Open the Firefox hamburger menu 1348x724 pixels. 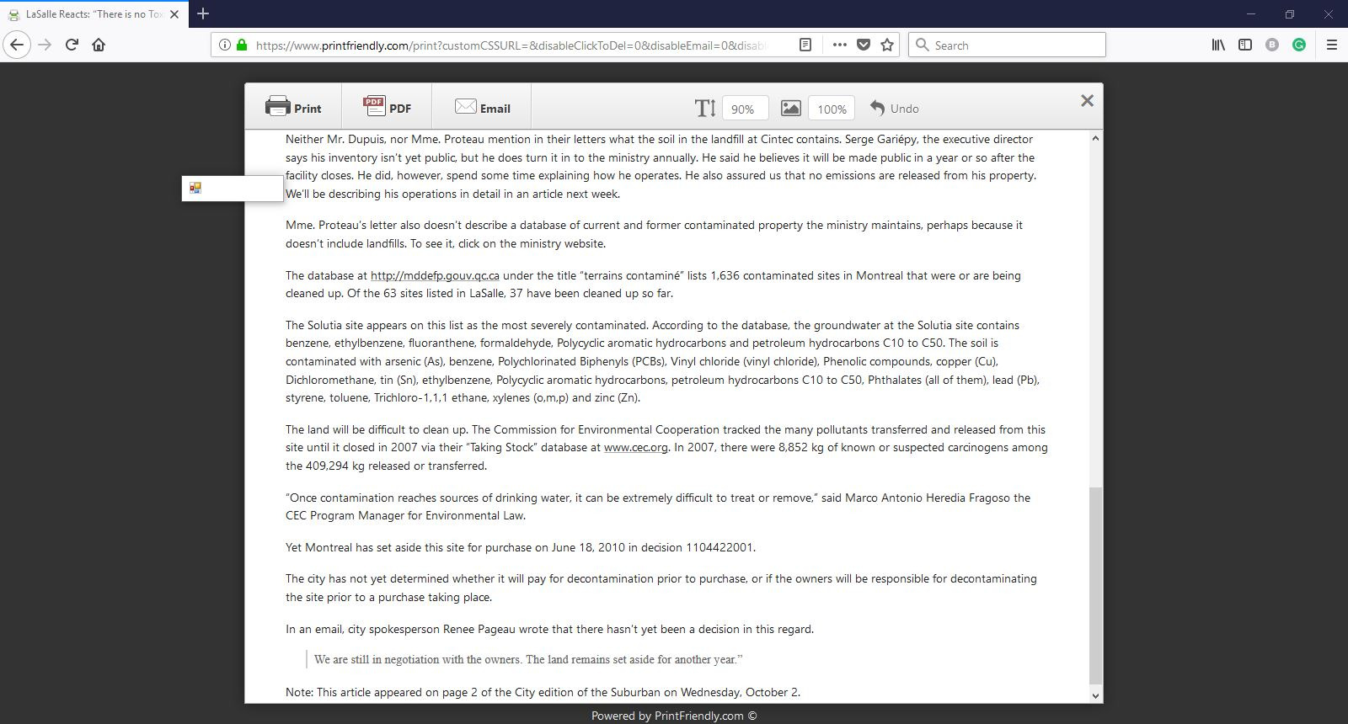coord(1332,45)
